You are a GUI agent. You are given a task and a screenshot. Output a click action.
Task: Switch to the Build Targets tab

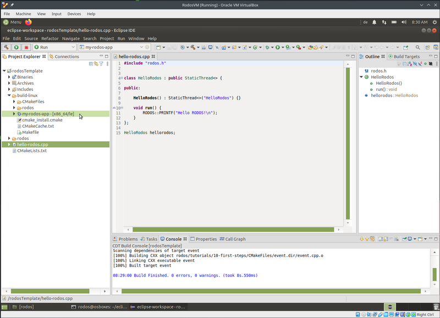coord(406,56)
